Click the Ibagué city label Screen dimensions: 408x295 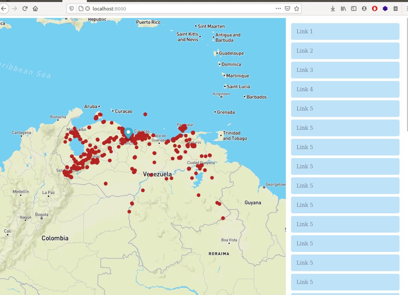tap(26, 217)
